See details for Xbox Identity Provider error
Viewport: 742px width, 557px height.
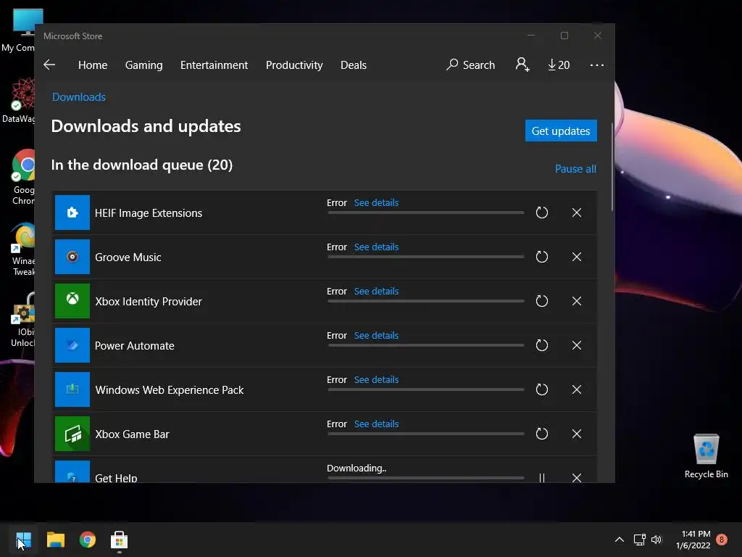click(376, 291)
